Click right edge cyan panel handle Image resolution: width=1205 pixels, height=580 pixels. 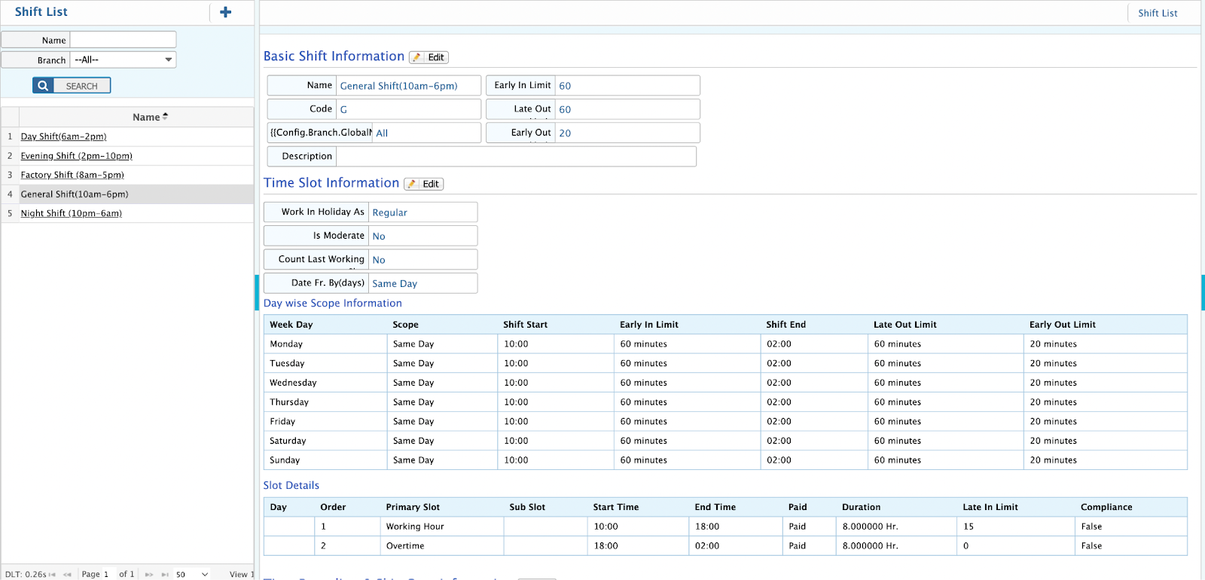tap(1203, 292)
